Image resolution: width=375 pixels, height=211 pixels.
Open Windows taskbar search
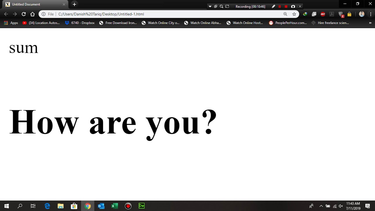tap(20, 206)
